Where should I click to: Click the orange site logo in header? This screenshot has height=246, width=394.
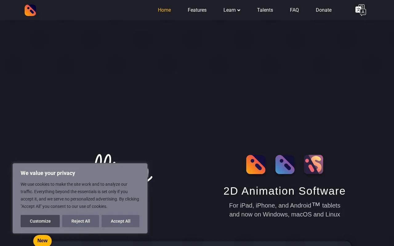(x=30, y=10)
